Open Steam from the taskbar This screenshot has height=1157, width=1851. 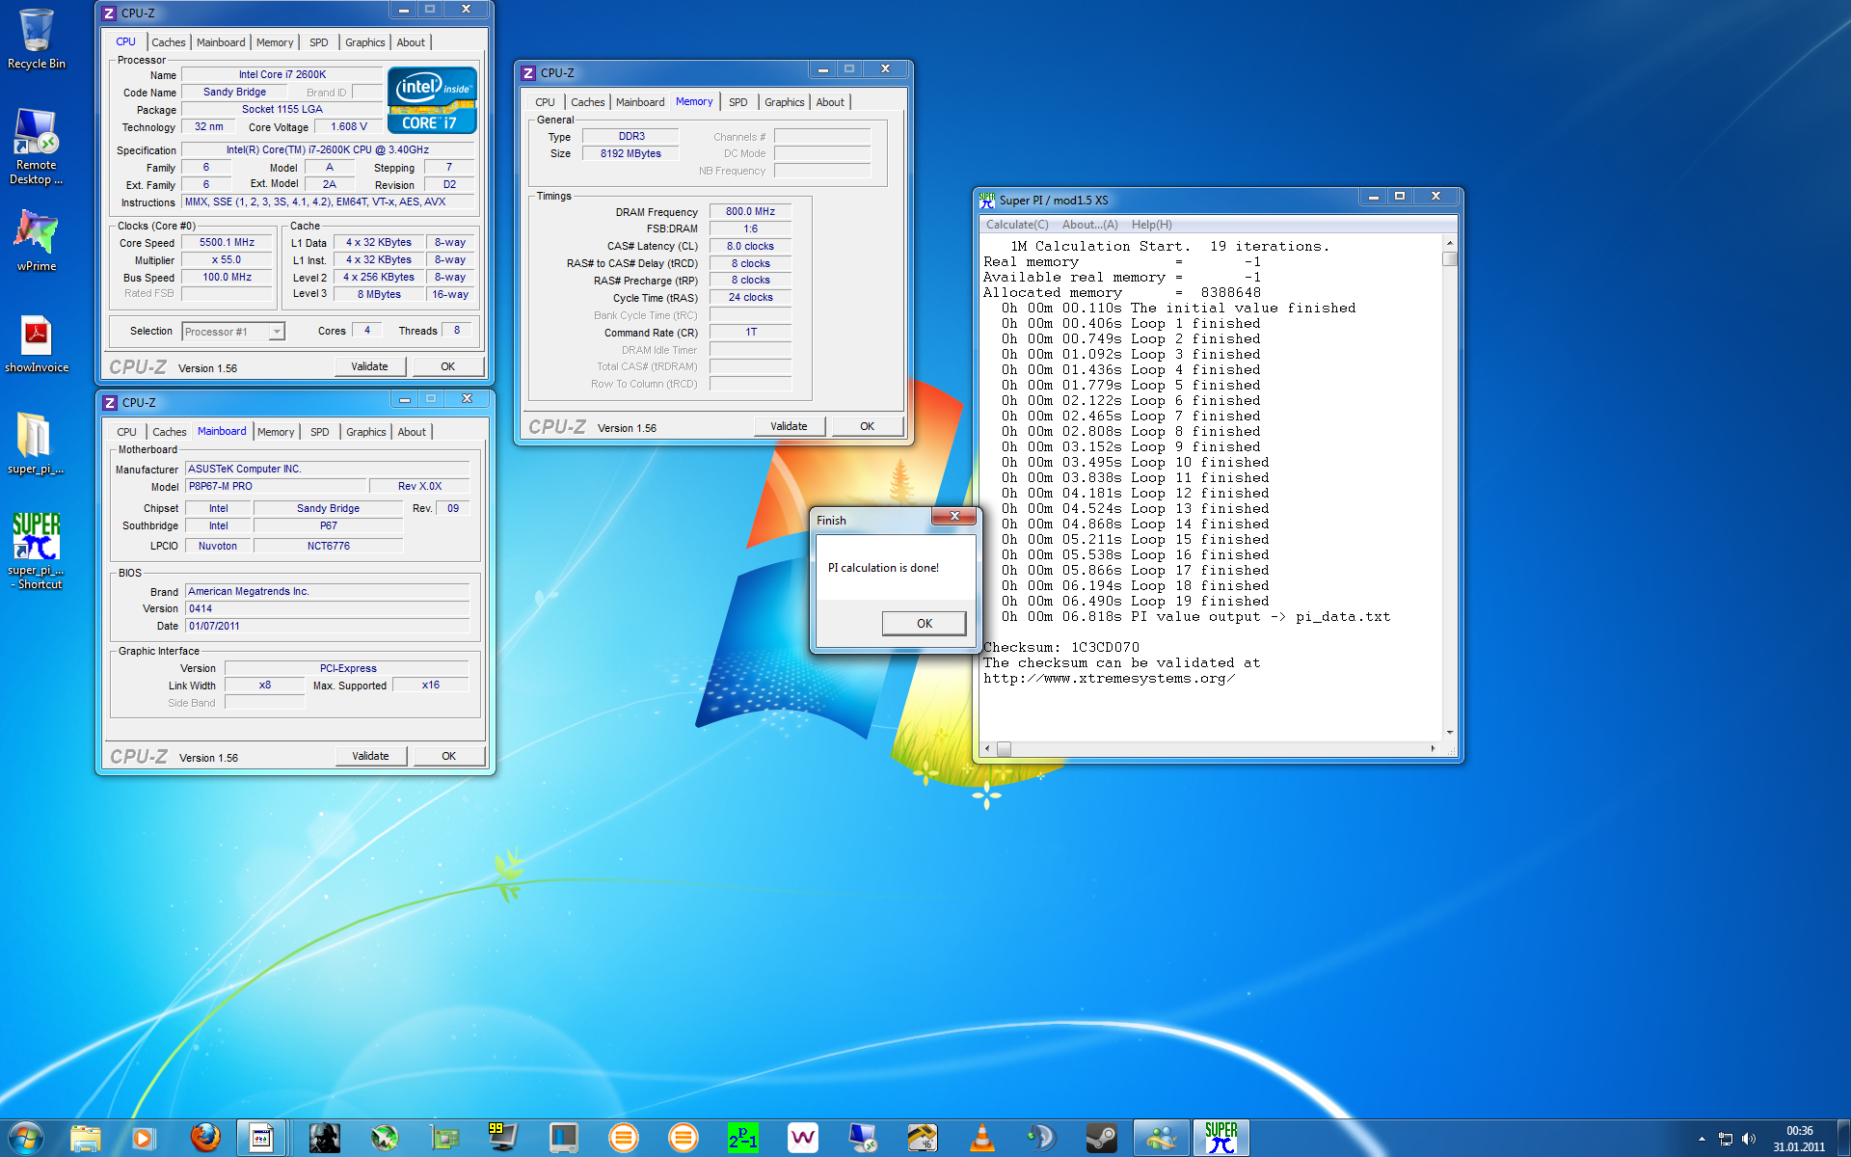[1101, 1139]
